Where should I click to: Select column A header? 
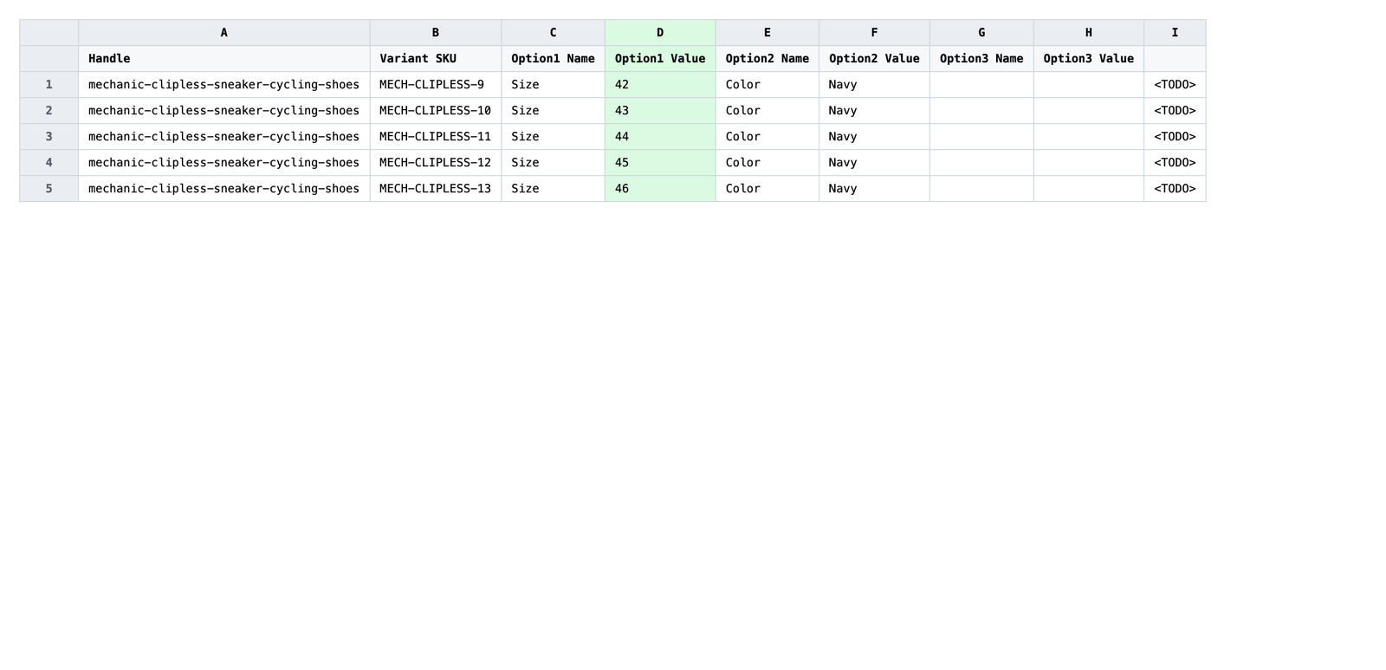tap(223, 33)
